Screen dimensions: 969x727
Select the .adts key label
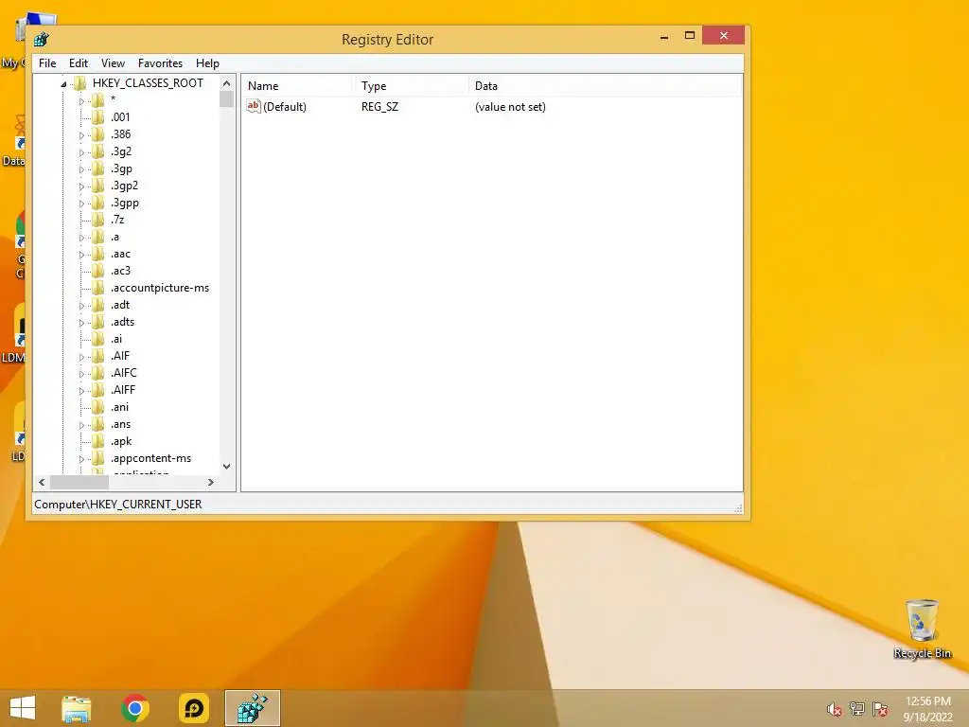(x=122, y=322)
